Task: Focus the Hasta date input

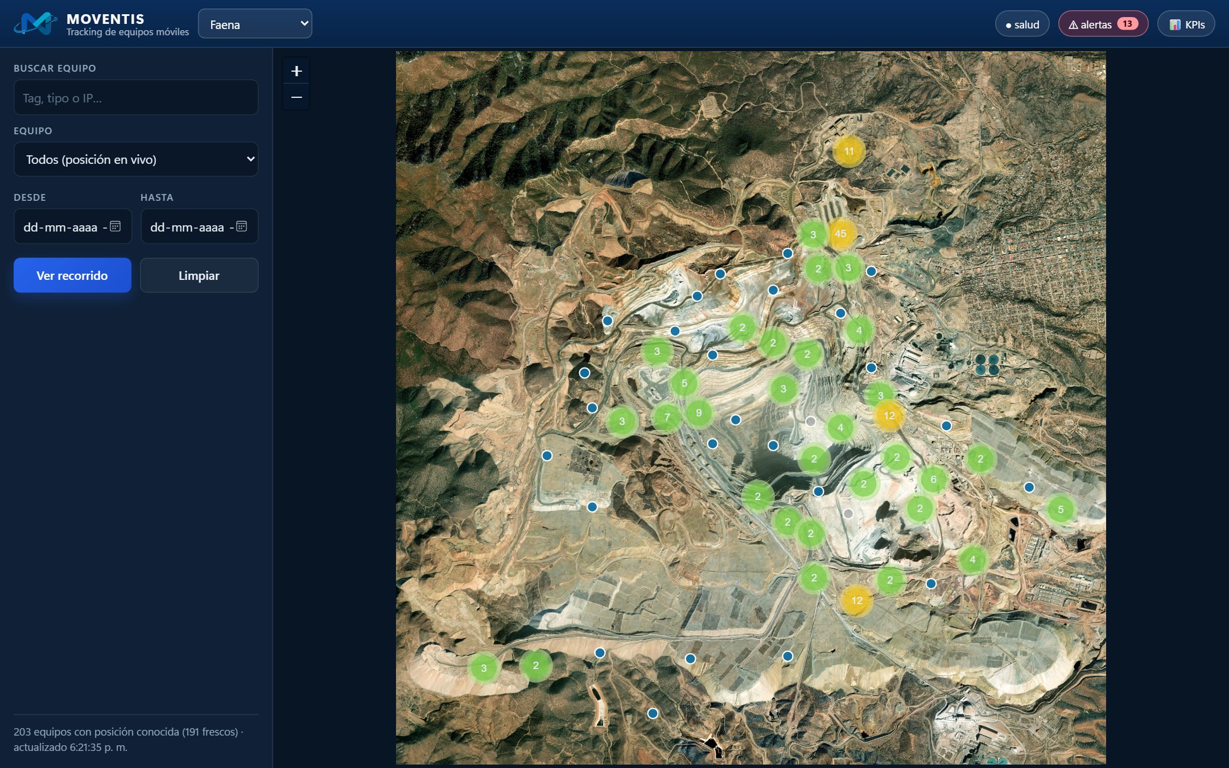Action: 199,226
